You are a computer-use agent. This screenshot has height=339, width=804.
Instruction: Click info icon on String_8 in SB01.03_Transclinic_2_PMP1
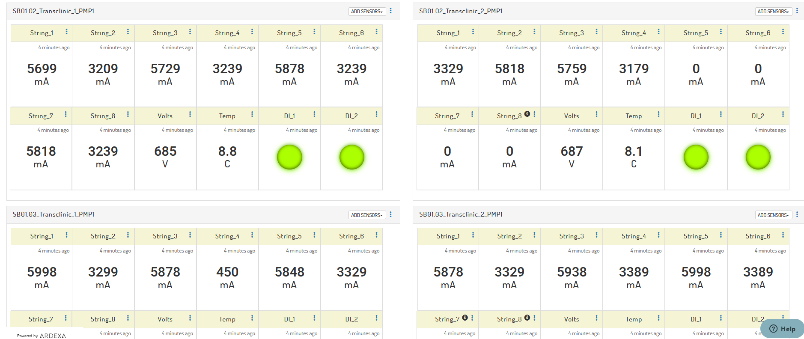point(527,318)
